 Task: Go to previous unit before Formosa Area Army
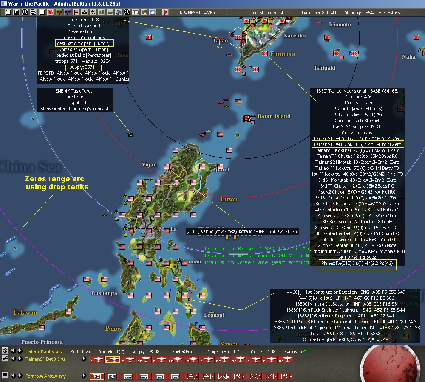(13, 376)
